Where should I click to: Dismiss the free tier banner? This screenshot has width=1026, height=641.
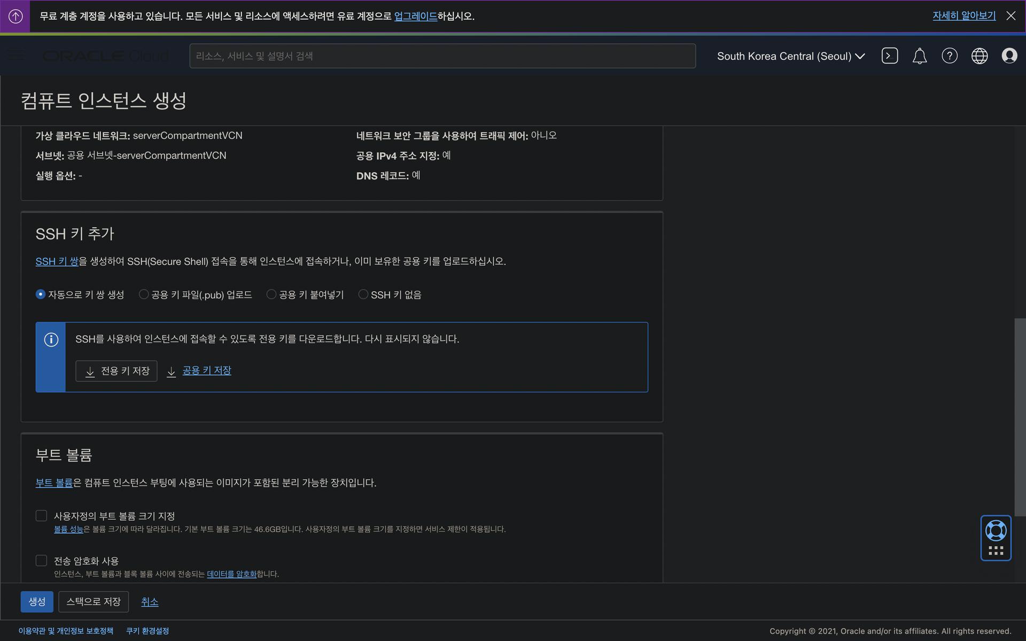pyautogui.click(x=1011, y=16)
